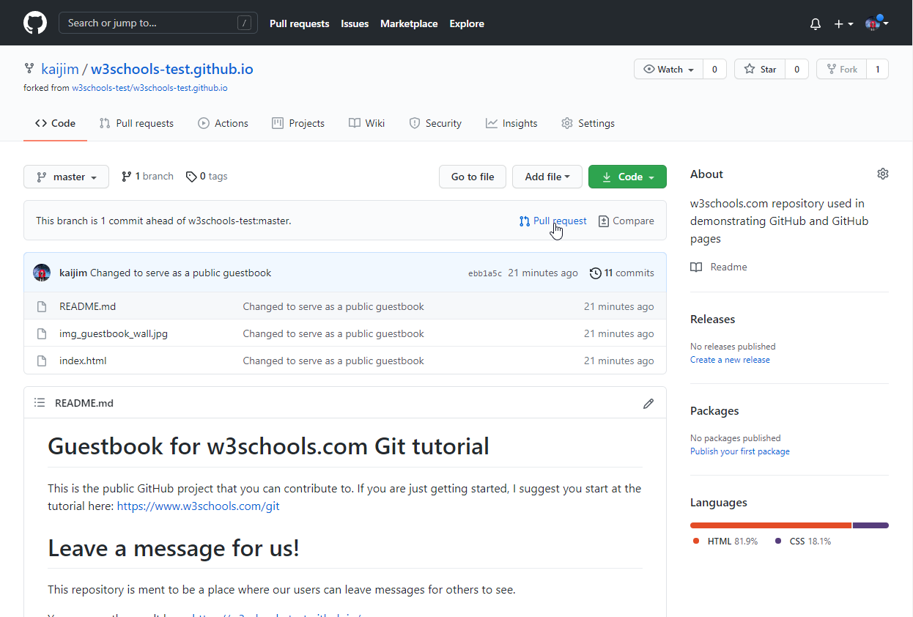Open the green Code download dropdown
The width and height of the screenshot is (913, 617).
(627, 177)
